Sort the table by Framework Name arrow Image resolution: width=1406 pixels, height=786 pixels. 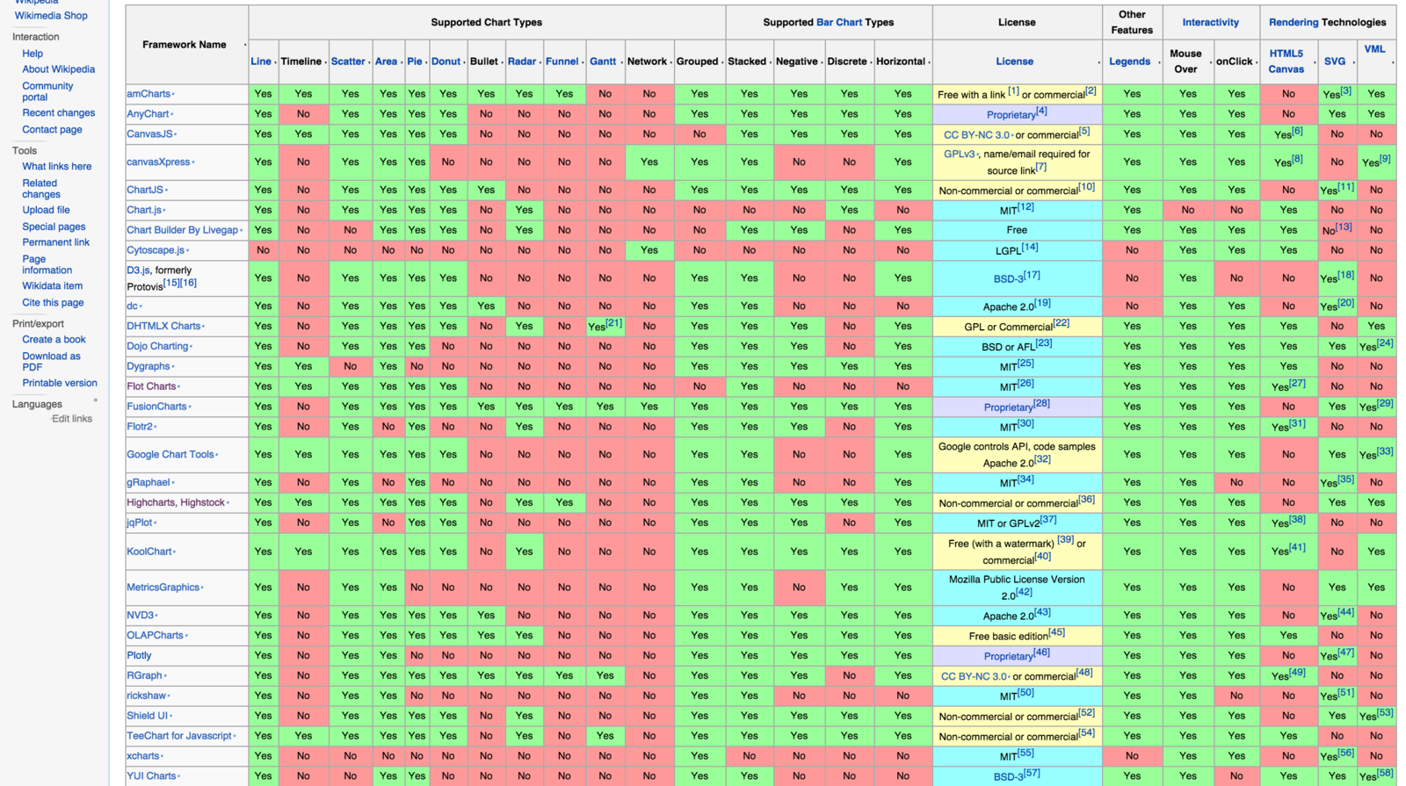click(x=244, y=45)
